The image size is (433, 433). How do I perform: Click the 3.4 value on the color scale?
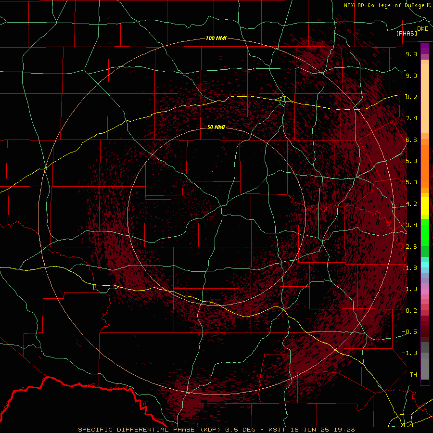tap(411, 225)
